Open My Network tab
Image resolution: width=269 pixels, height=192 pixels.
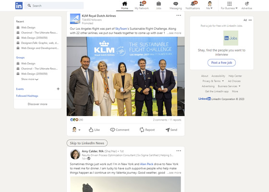coord(142,5)
